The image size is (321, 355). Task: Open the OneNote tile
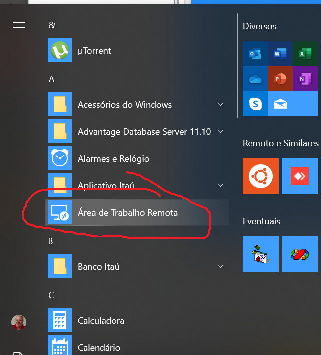(305, 79)
